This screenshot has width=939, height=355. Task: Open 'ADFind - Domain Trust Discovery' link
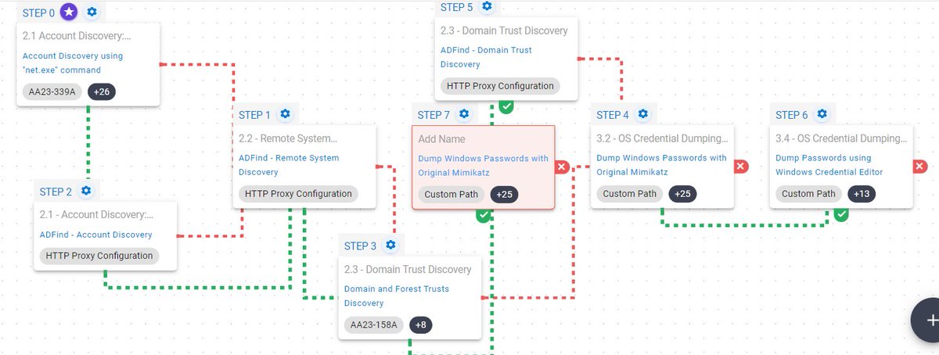(486, 57)
